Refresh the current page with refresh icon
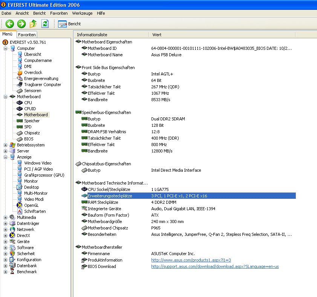The width and height of the screenshot is (317, 297). click(45, 24)
